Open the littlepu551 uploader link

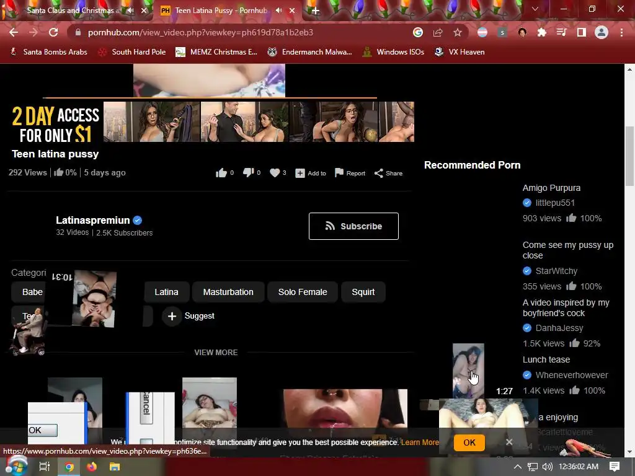coord(555,203)
